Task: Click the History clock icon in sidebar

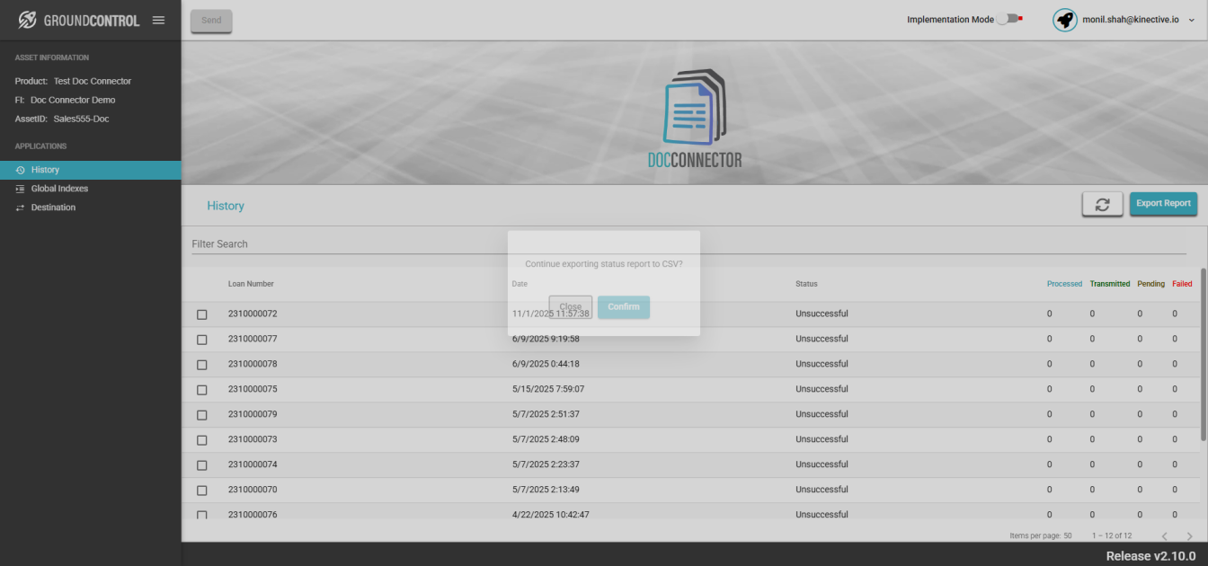Action: (21, 170)
